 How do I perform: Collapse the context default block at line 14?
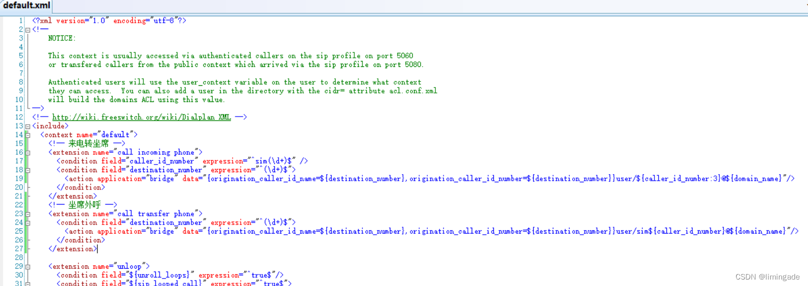click(28, 135)
